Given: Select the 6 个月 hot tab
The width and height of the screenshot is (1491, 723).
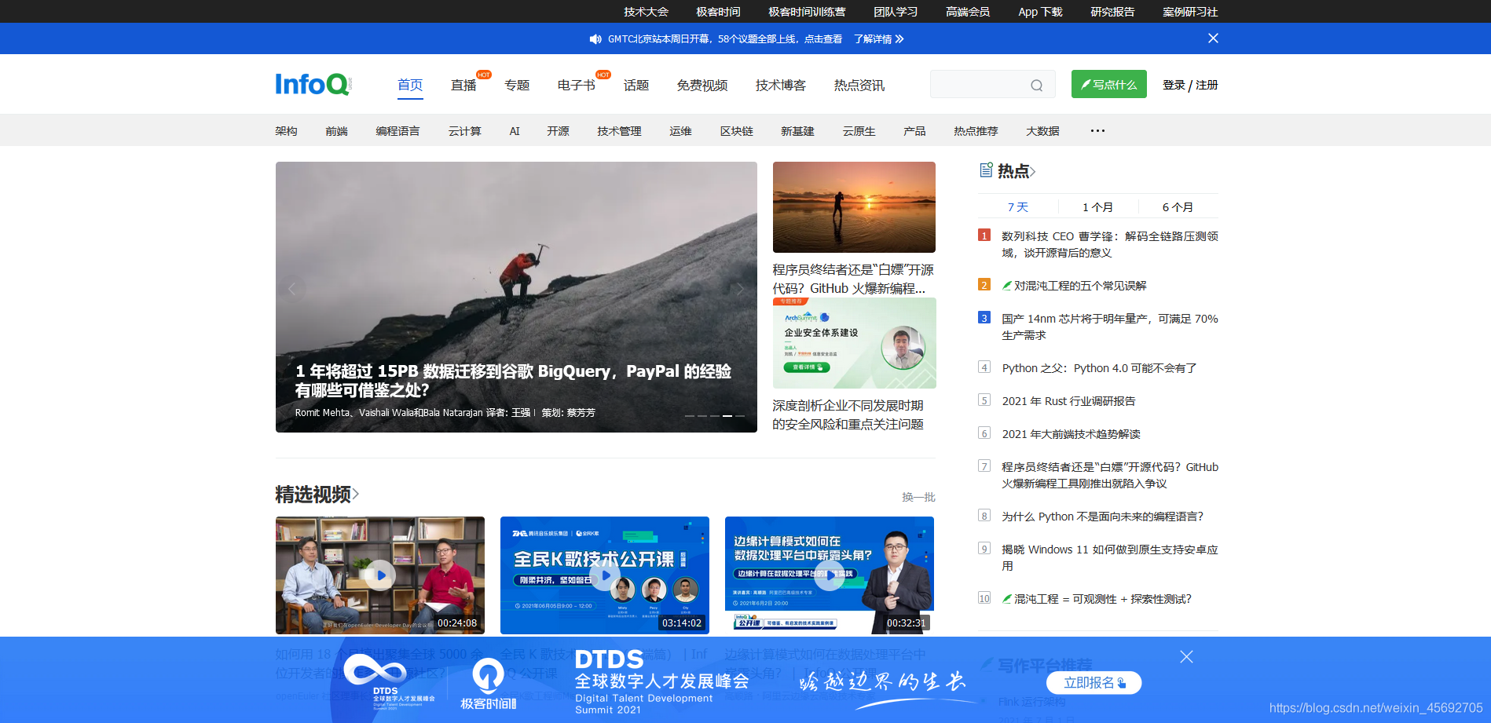Looking at the screenshot, I should (1178, 207).
